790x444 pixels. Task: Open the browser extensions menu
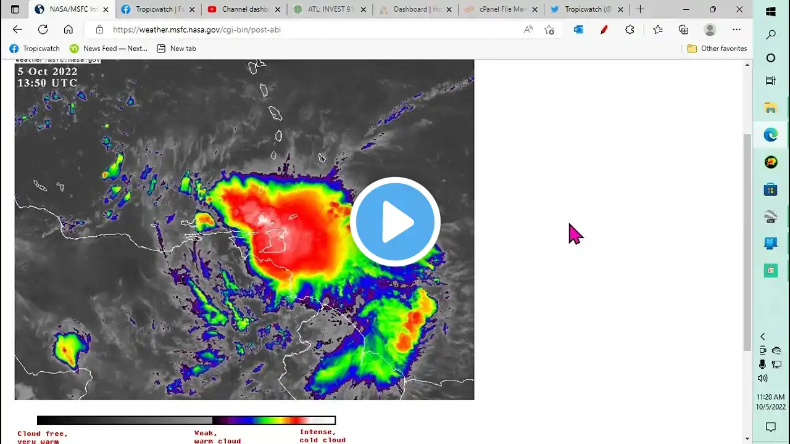point(630,30)
